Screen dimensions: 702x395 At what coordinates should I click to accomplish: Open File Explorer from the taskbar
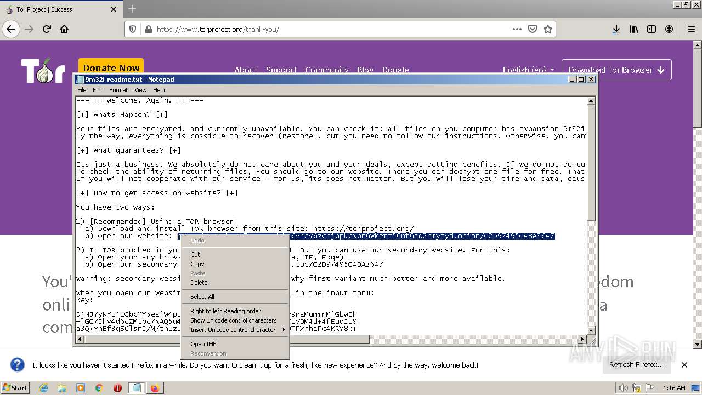pos(62,388)
